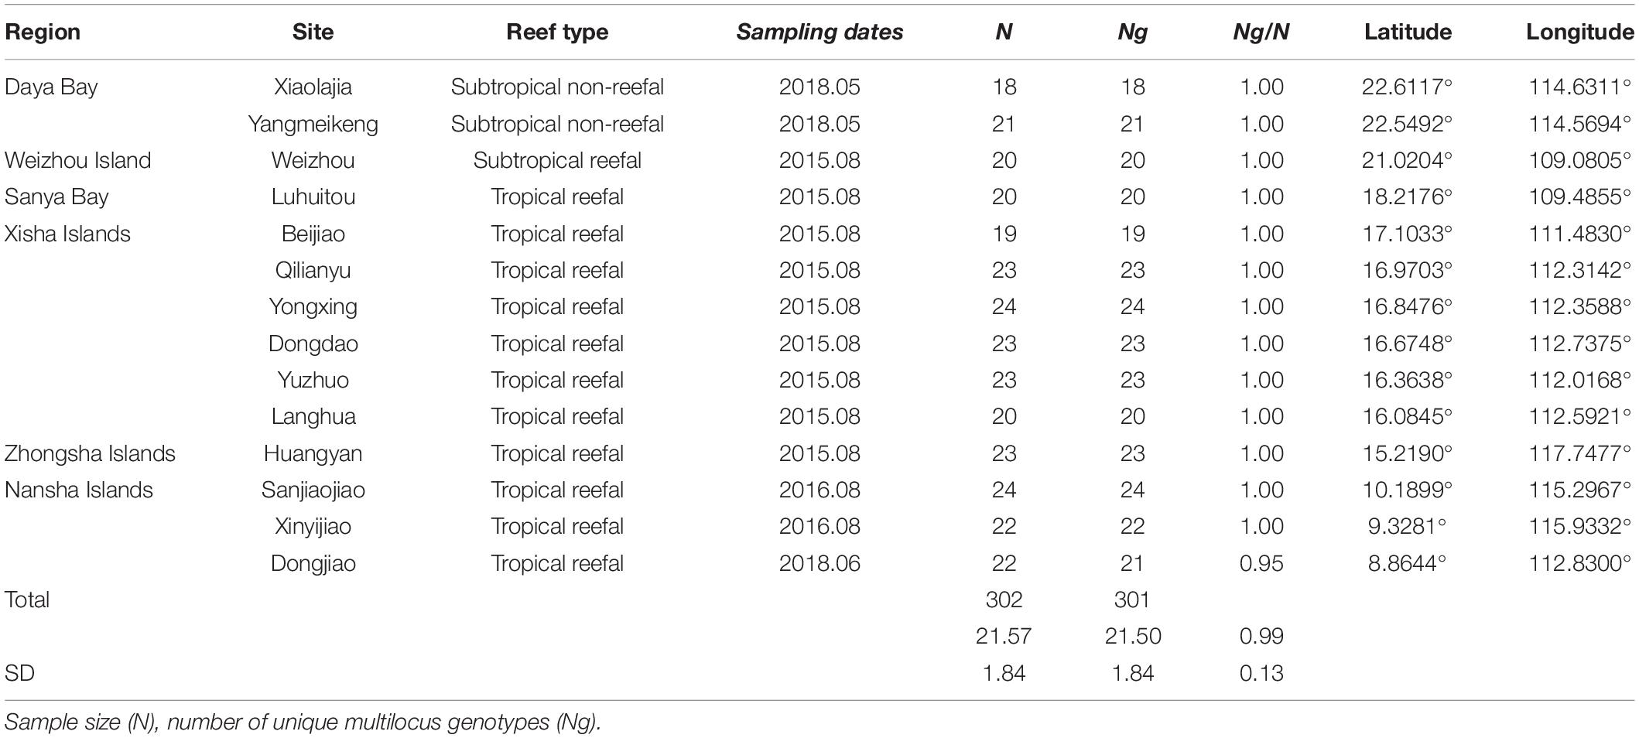Viewport: 1639px width, 738px height.
Task: Click the Latitude column header
Action: click(1408, 32)
